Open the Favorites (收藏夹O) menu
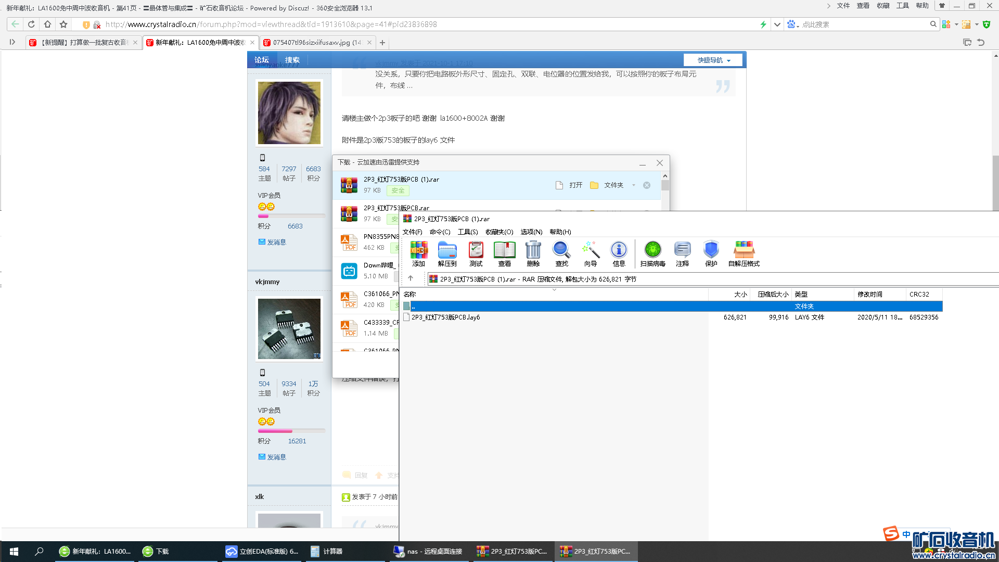The image size is (999, 562). (x=499, y=232)
